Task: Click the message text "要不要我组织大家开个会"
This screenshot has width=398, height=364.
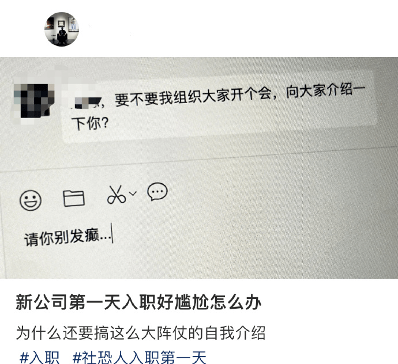Action: (x=193, y=96)
